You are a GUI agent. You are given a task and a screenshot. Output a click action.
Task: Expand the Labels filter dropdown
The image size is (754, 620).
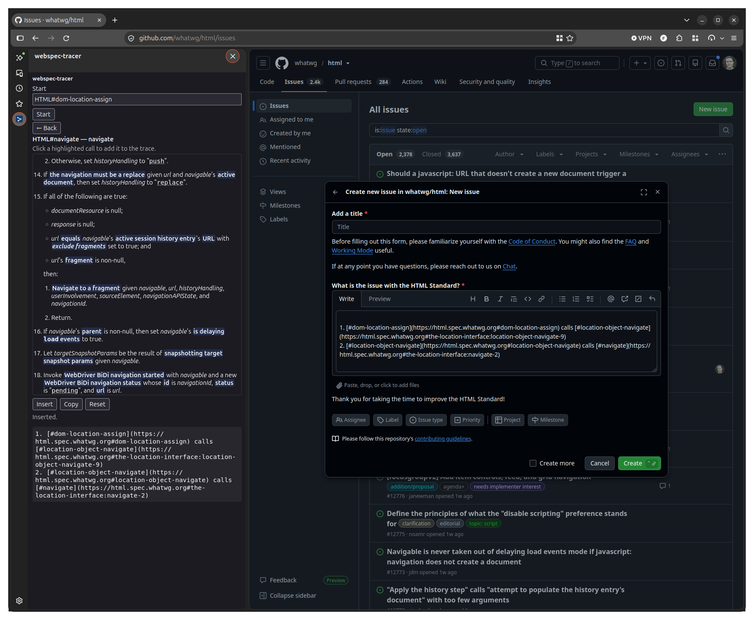pyautogui.click(x=550, y=154)
